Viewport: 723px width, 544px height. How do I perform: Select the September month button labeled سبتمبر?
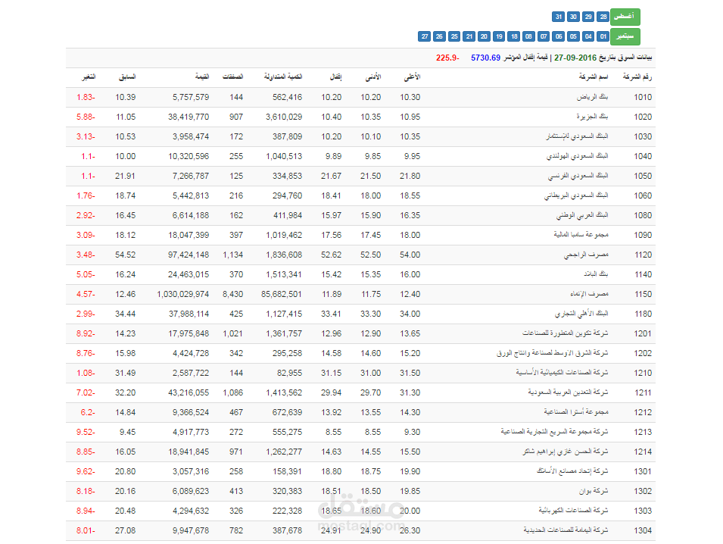pyautogui.click(x=626, y=36)
